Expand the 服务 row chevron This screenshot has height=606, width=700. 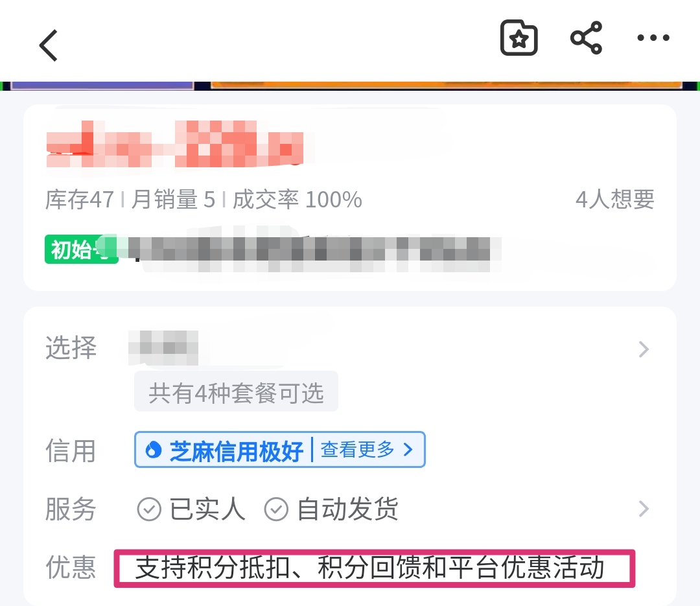(x=644, y=509)
